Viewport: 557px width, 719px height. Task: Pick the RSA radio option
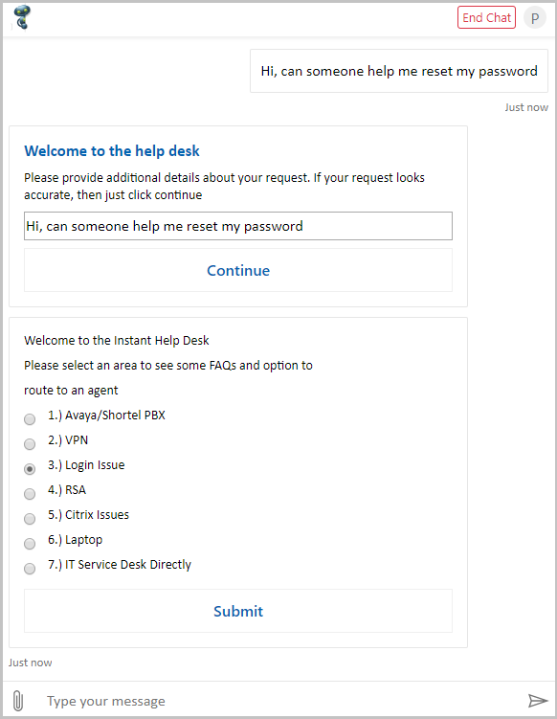pyautogui.click(x=30, y=493)
